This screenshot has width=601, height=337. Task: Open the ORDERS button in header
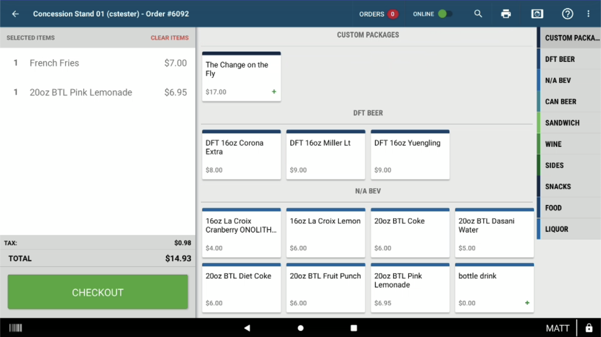[x=378, y=14]
